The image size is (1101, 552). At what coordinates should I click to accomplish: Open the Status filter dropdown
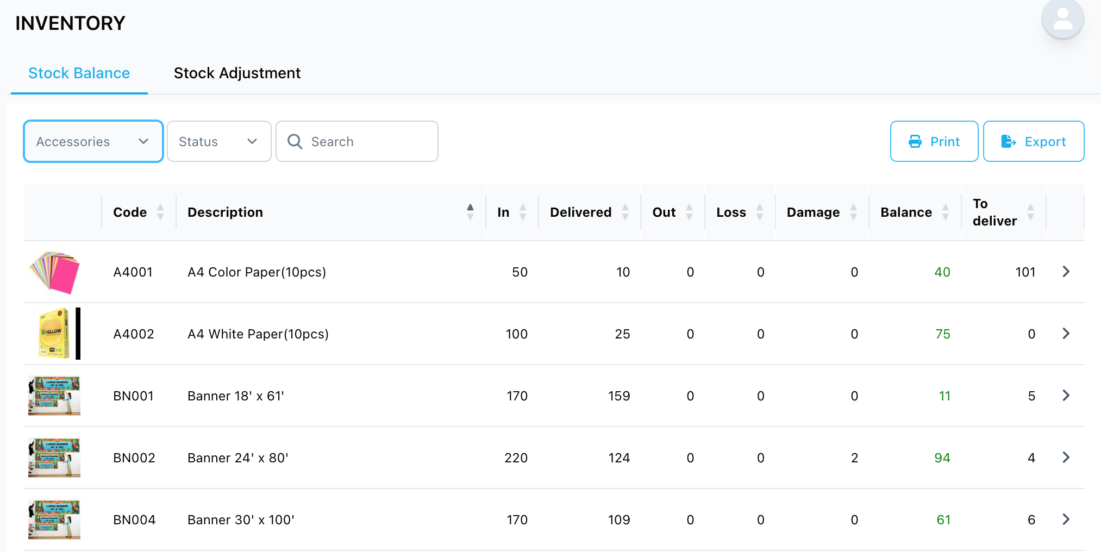(219, 141)
